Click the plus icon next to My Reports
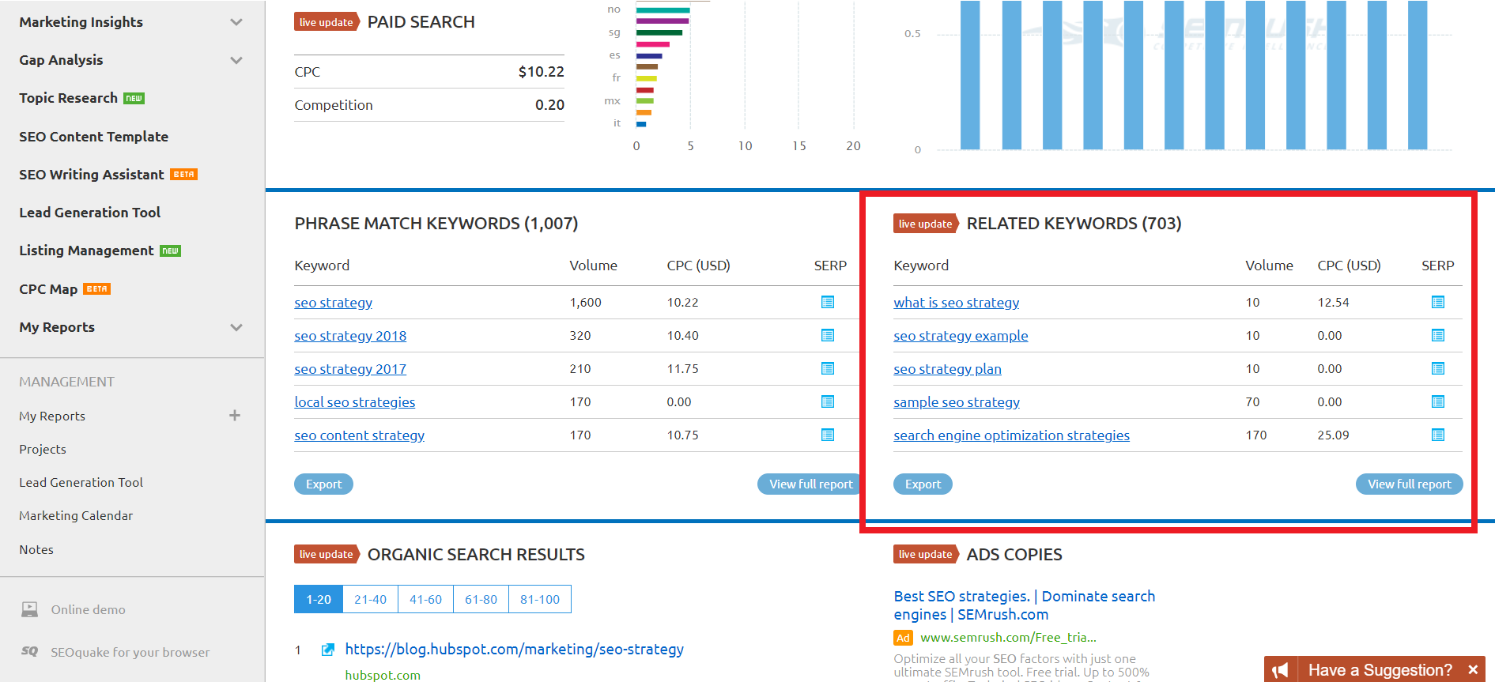 tap(235, 416)
